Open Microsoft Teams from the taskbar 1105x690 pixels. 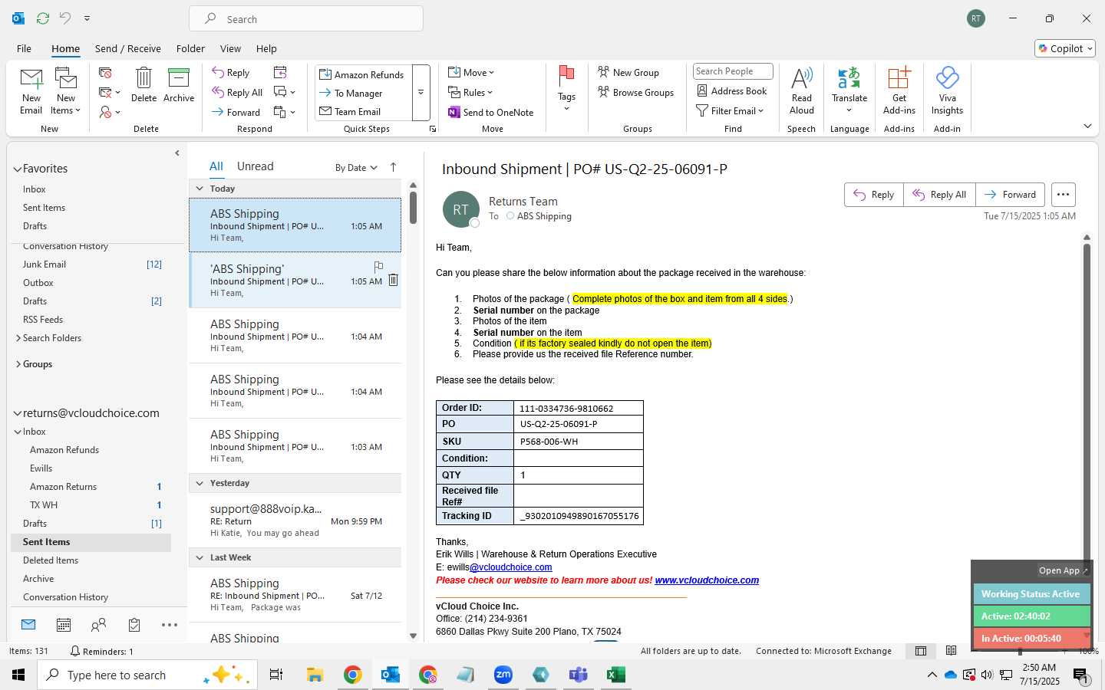tap(578, 675)
